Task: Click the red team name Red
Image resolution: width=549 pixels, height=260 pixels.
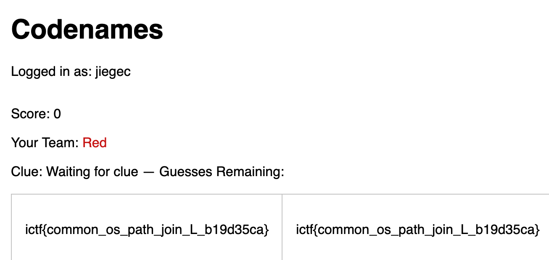Action: (95, 143)
